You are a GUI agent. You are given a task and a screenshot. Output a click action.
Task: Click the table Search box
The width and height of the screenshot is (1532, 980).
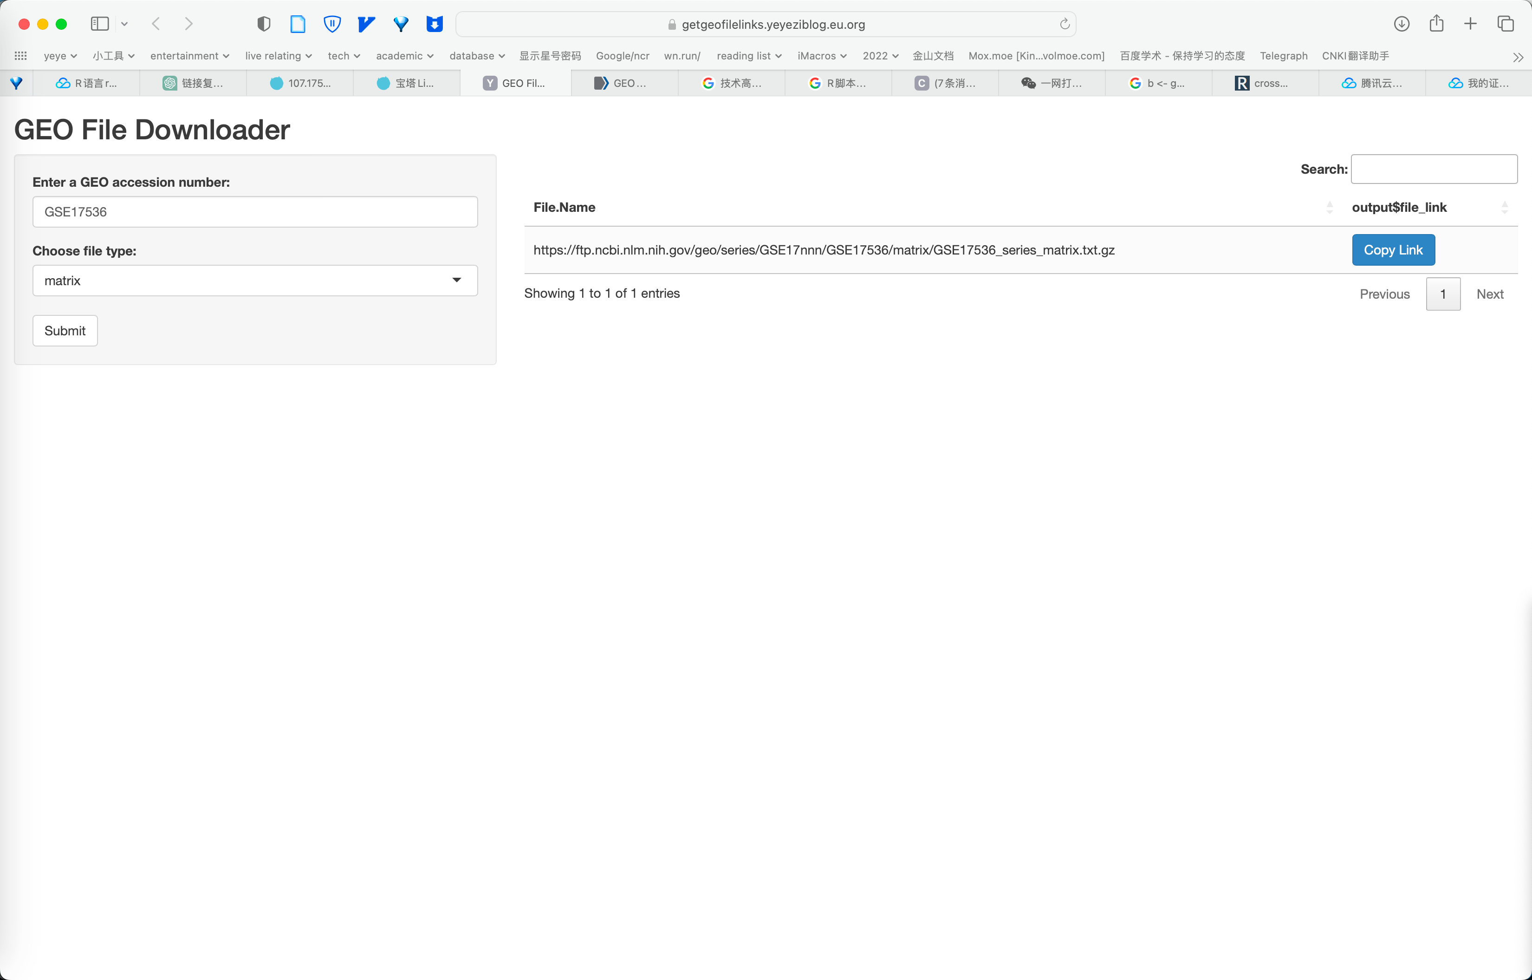[x=1434, y=169]
